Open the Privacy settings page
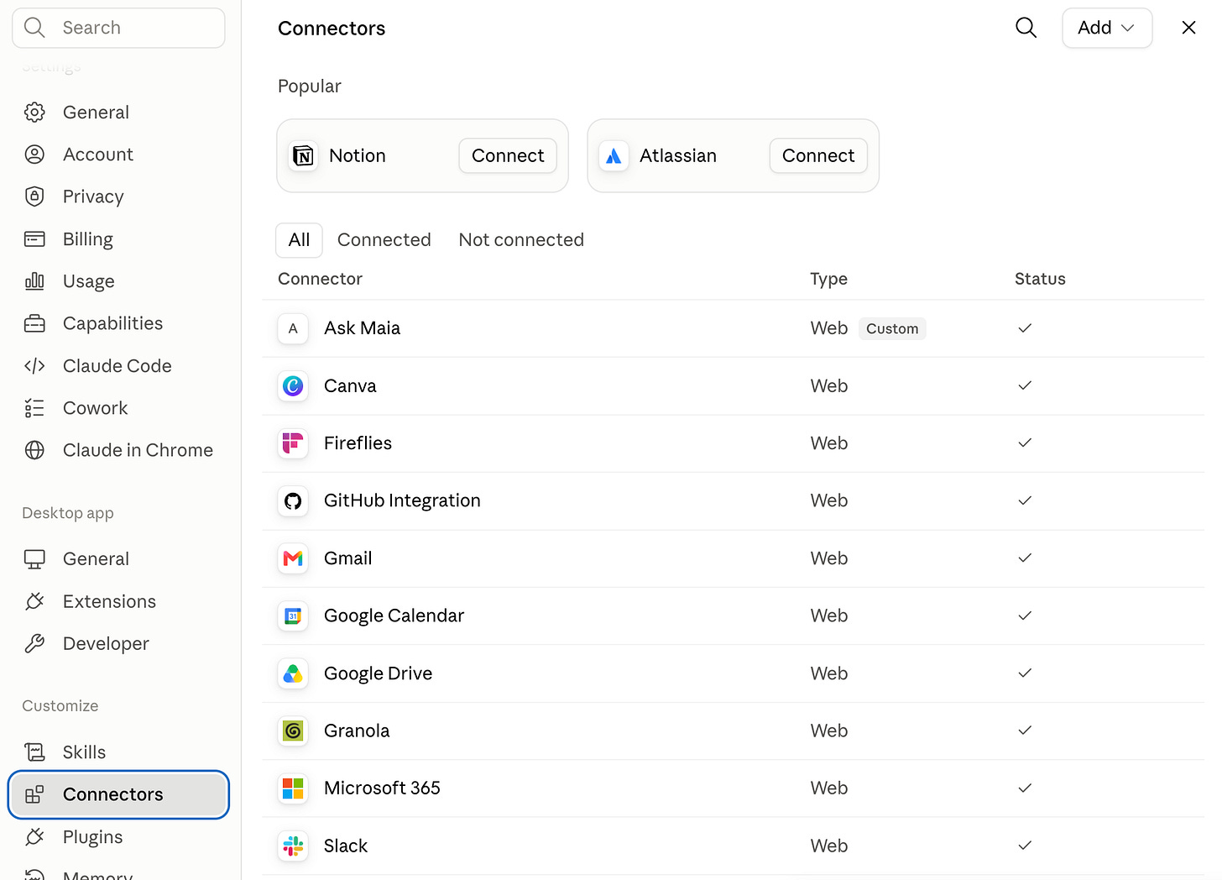This screenshot has width=1222, height=880. click(118, 196)
